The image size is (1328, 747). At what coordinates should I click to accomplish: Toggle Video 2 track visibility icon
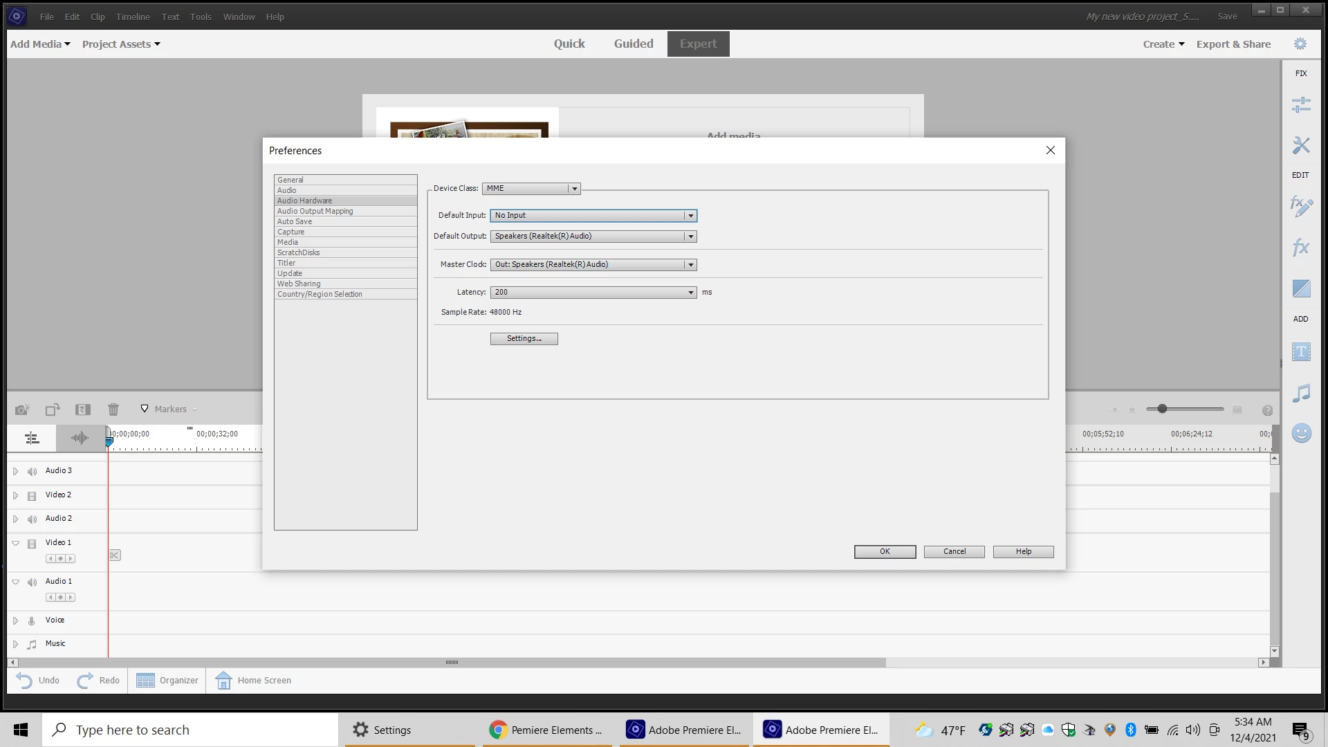[32, 496]
